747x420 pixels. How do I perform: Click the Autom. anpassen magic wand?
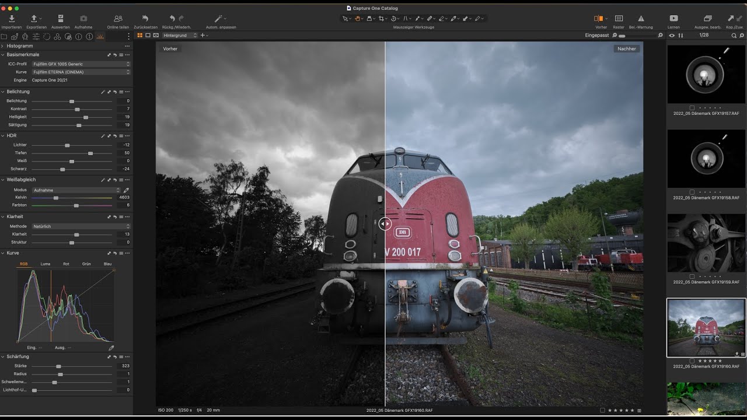[x=218, y=19]
